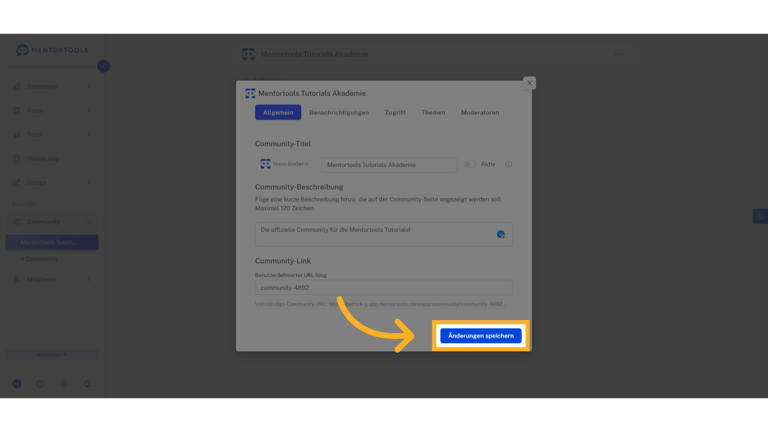Screen dimensions: 768x432
Task: Click the Benutzerdefinierter URL-Slug label
Action: click(291, 275)
